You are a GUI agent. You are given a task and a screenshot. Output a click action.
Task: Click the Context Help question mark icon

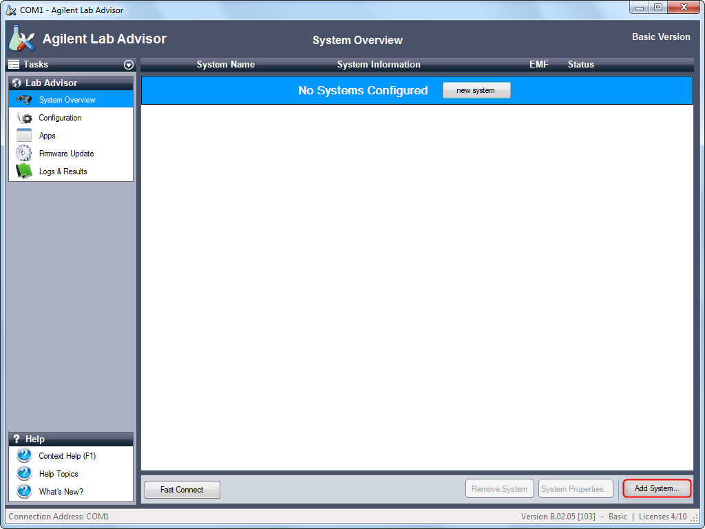point(24,456)
